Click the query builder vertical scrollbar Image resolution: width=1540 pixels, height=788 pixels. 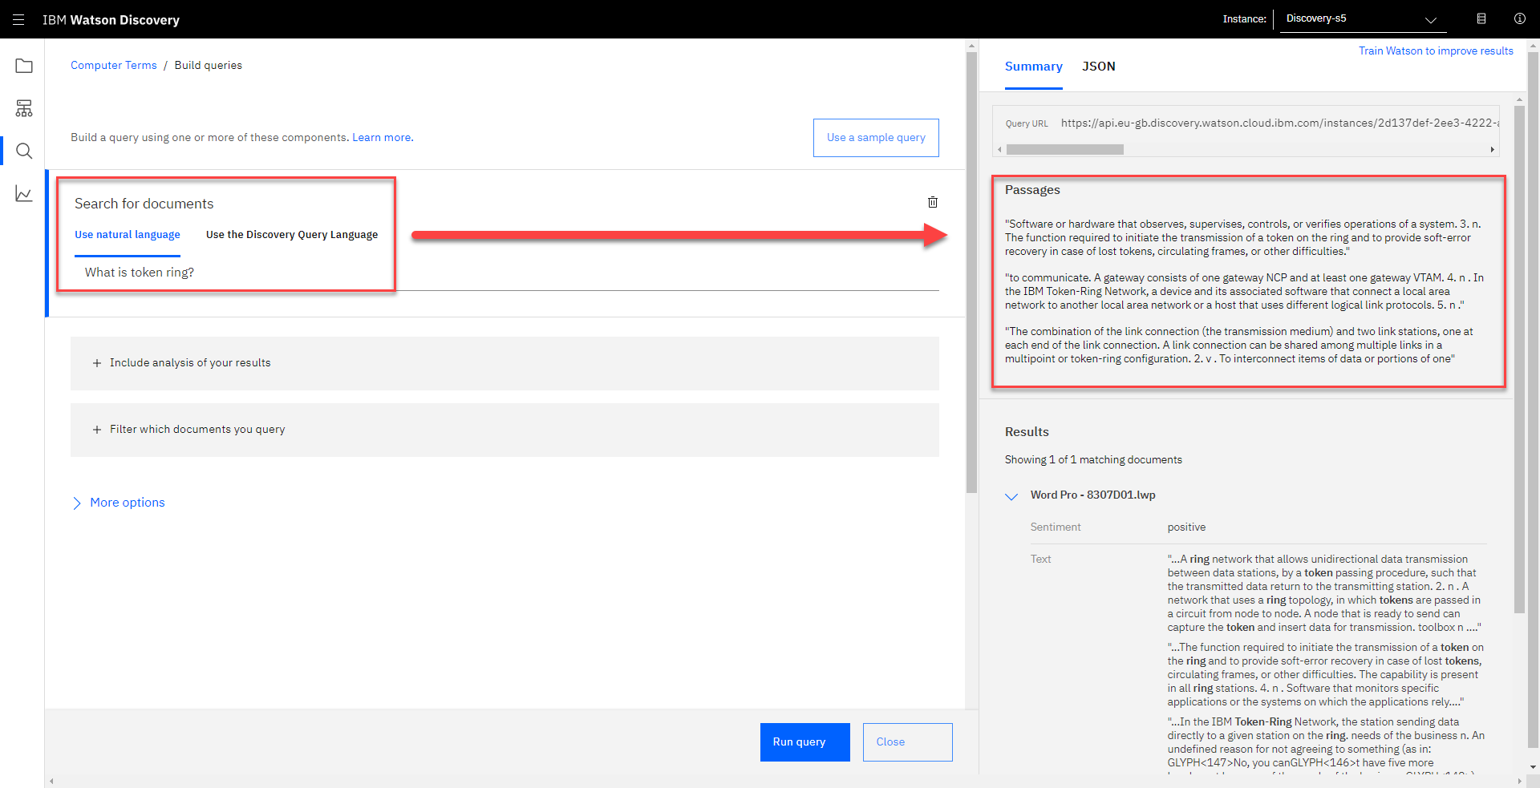tap(971, 273)
